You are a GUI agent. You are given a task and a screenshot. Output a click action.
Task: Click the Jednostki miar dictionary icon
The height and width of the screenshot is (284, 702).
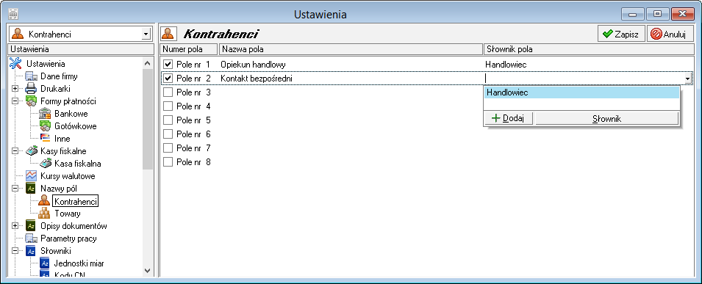click(45, 263)
